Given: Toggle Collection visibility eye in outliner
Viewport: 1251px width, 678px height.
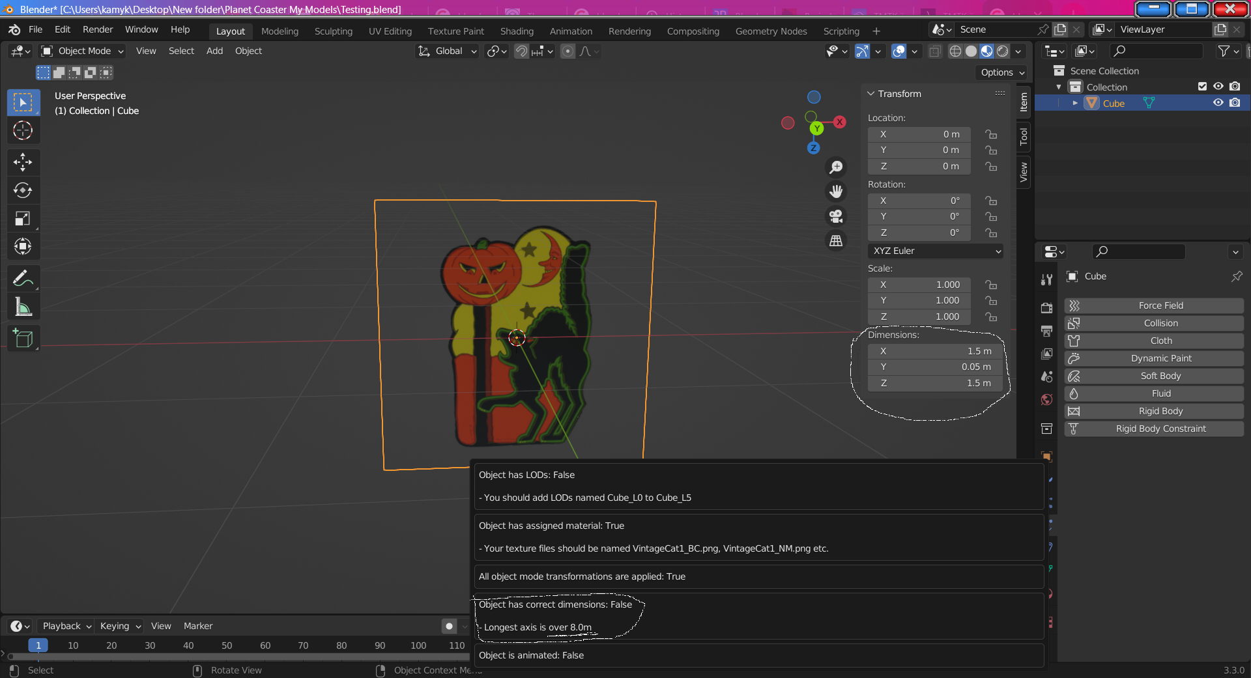Looking at the screenshot, I should point(1218,87).
